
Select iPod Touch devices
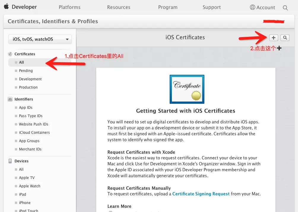tap(28, 211)
